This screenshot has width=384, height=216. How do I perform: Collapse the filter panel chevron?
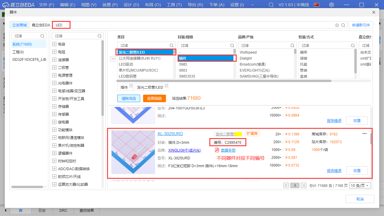point(113,59)
